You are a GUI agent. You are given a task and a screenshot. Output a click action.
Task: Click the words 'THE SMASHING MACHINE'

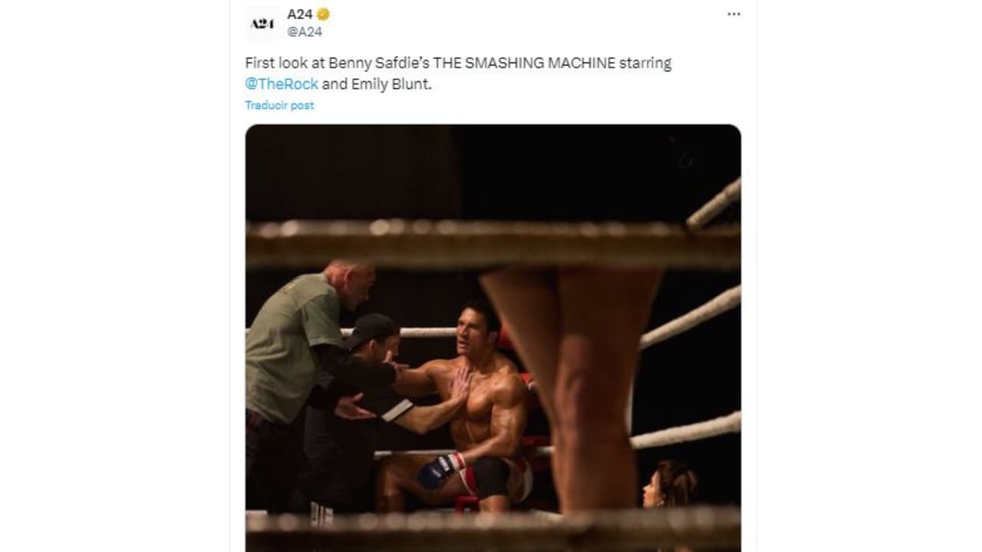pyautogui.click(x=529, y=64)
